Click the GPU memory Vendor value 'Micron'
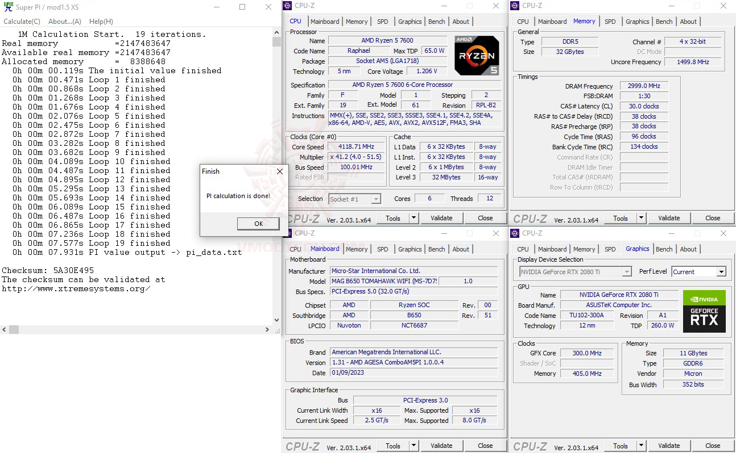736x453 pixels. point(693,374)
